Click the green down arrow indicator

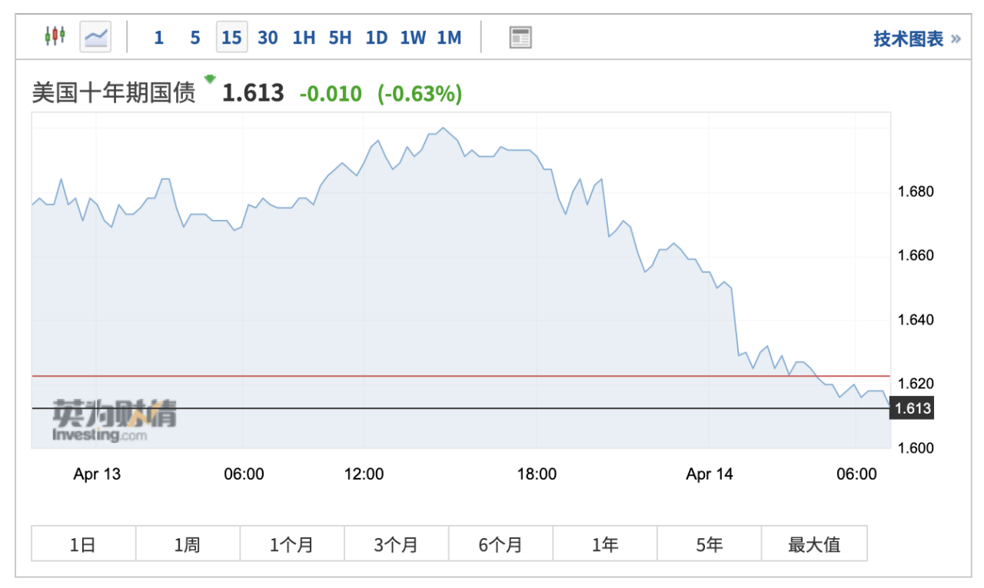click(209, 78)
